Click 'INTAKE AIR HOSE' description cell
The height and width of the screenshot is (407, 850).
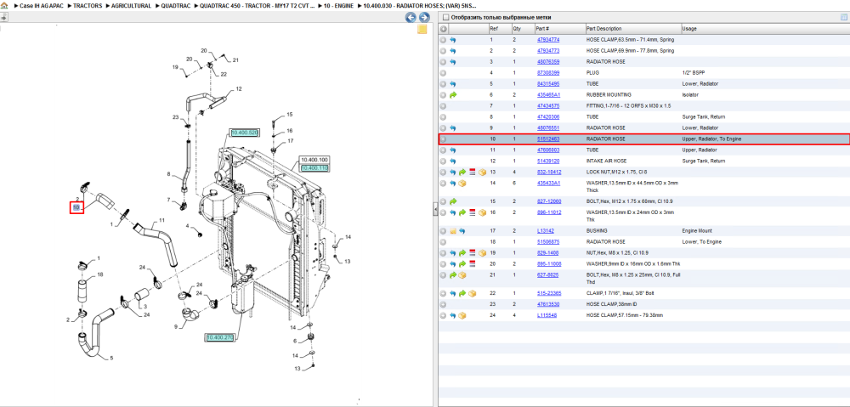609,161
